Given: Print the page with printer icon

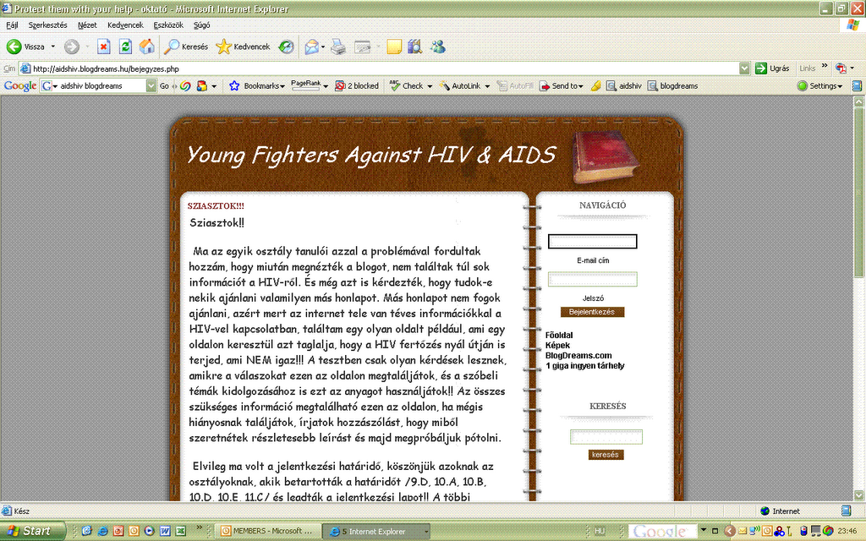Looking at the screenshot, I should (x=338, y=47).
